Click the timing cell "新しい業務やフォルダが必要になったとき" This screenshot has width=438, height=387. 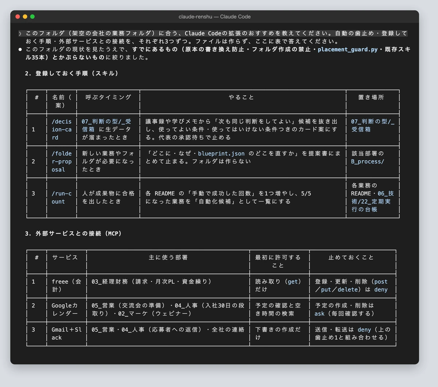pyautogui.click(x=108, y=162)
